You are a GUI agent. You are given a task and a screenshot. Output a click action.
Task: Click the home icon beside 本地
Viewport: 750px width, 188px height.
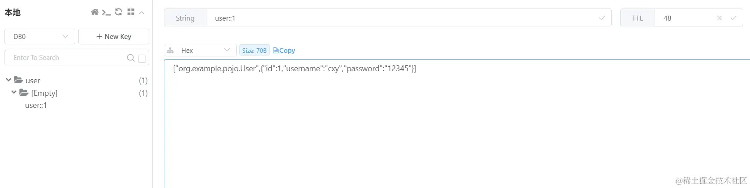pos(94,12)
